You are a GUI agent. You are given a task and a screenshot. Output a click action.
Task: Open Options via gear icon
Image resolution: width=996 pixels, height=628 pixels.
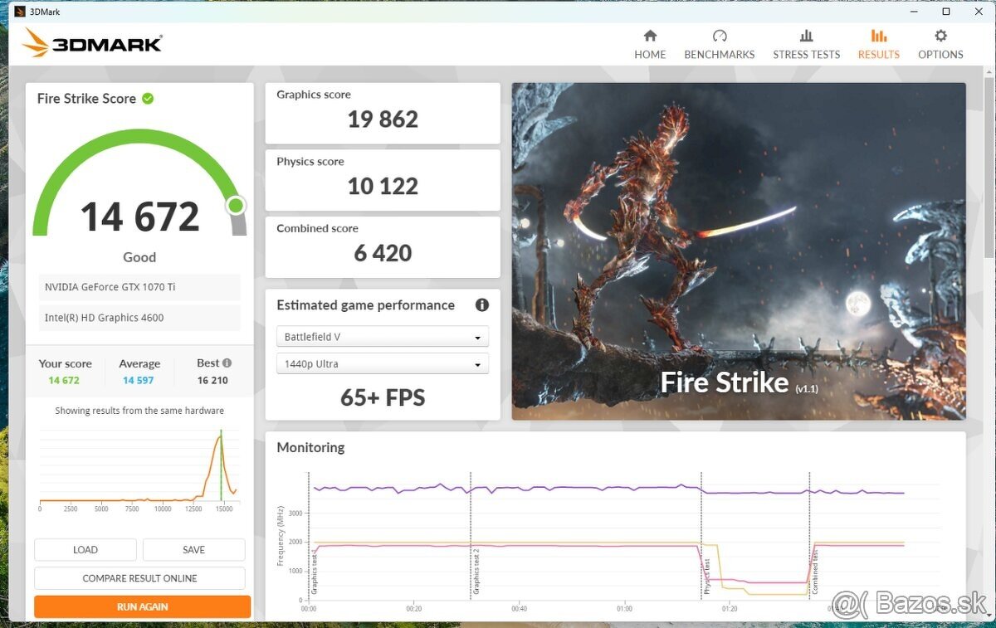coord(940,36)
